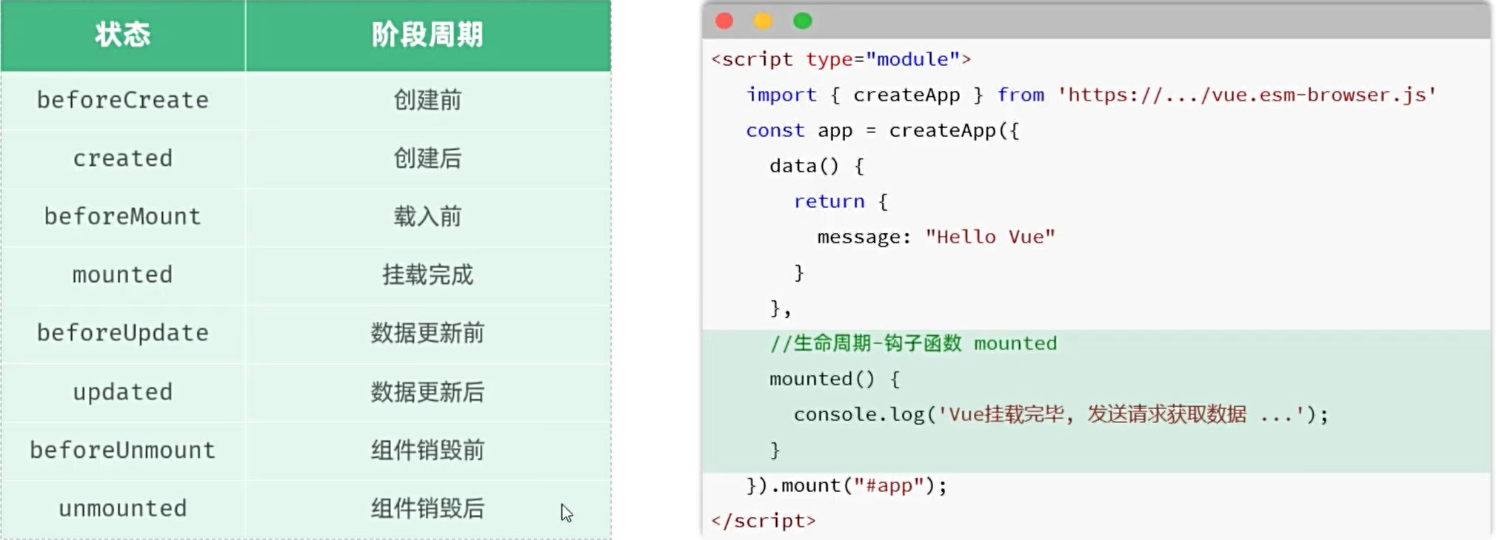Click the mounted cell in the table

pos(123,275)
